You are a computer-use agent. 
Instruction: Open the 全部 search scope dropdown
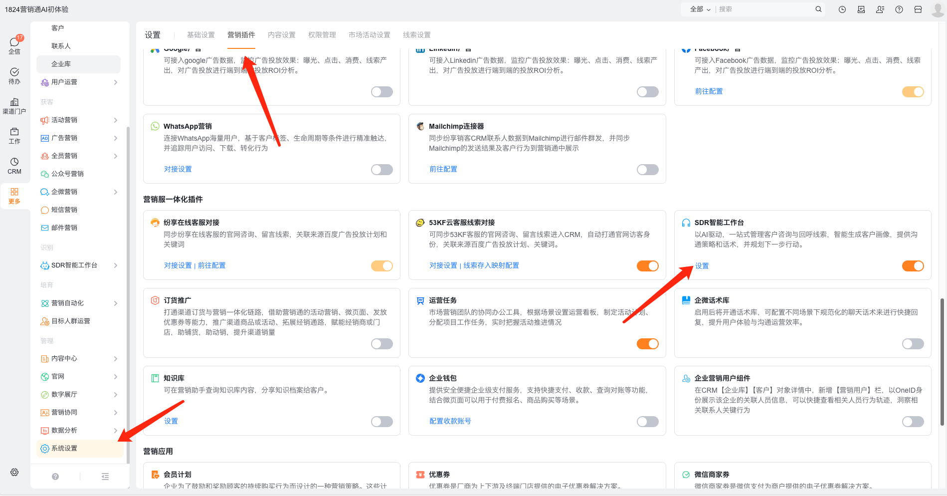pyautogui.click(x=700, y=9)
